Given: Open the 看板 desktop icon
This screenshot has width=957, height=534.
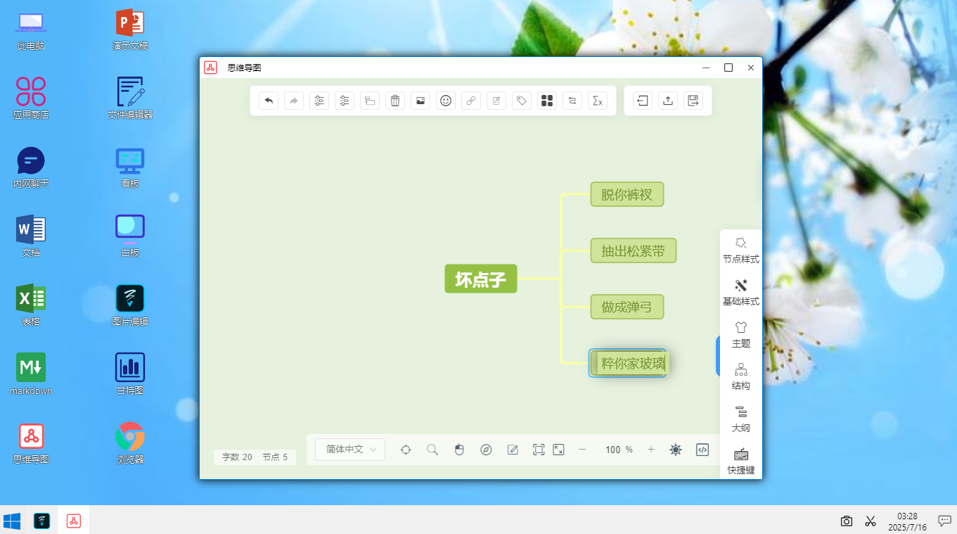Looking at the screenshot, I should (x=130, y=169).
